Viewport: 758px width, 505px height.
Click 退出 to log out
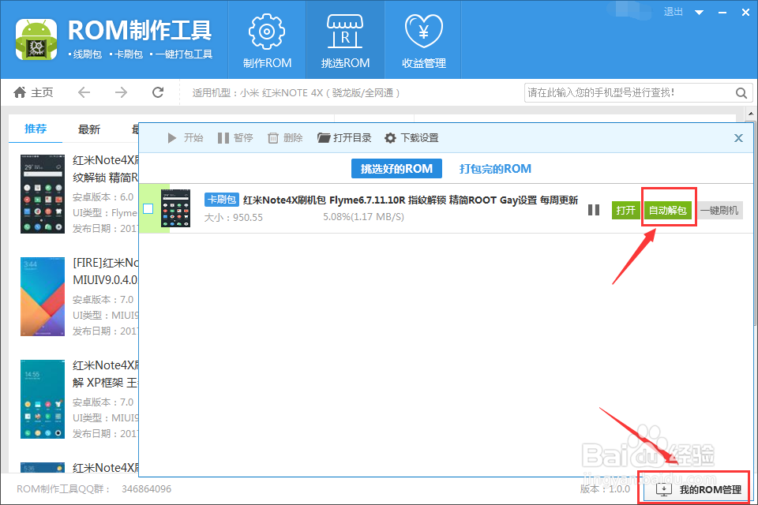coord(674,12)
